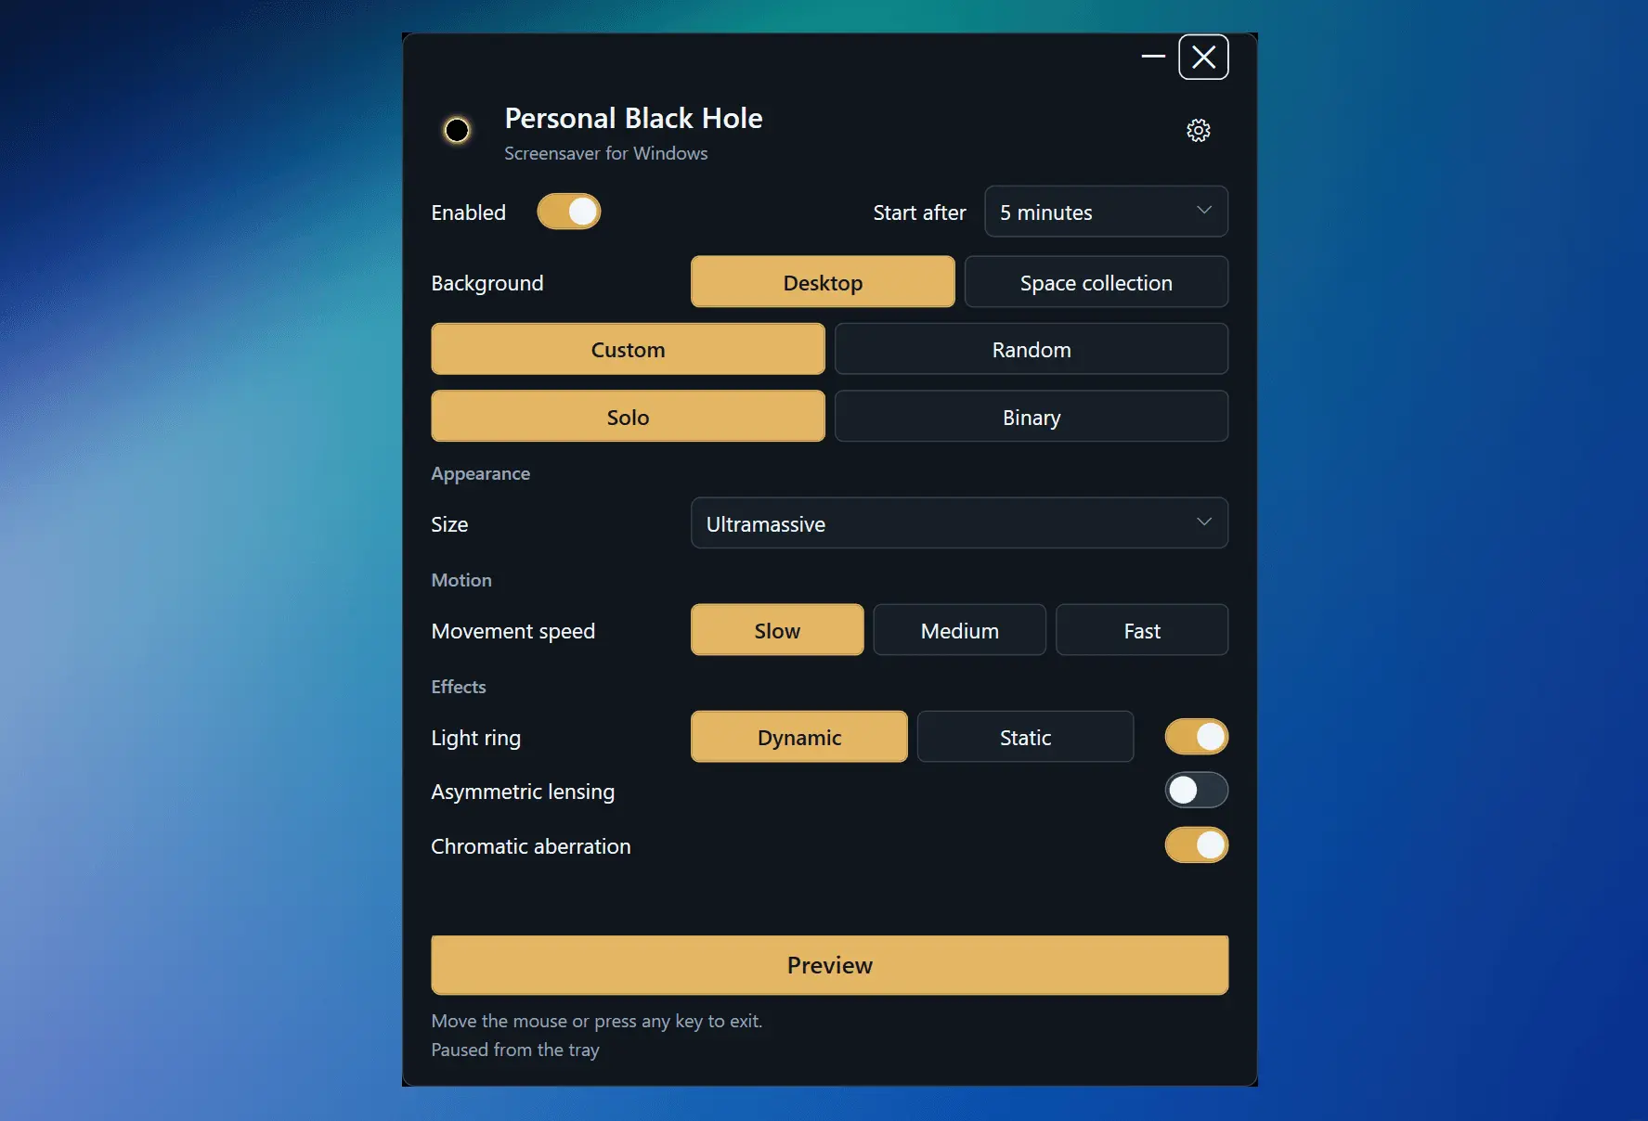
Task: Select the Solo black hole option
Action: pos(628,417)
